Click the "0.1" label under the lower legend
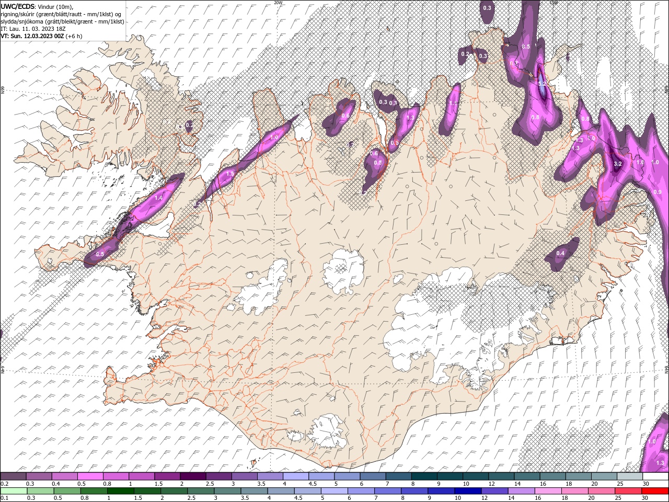Image resolution: width=669 pixels, height=502 pixels. pyautogui.click(x=4, y=498)
